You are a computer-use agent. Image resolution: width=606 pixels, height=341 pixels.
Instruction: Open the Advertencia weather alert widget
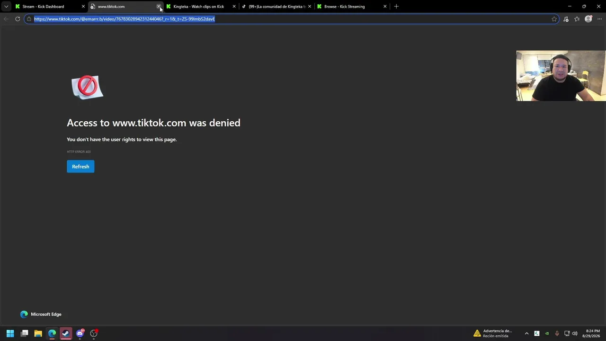click(493, 333)
